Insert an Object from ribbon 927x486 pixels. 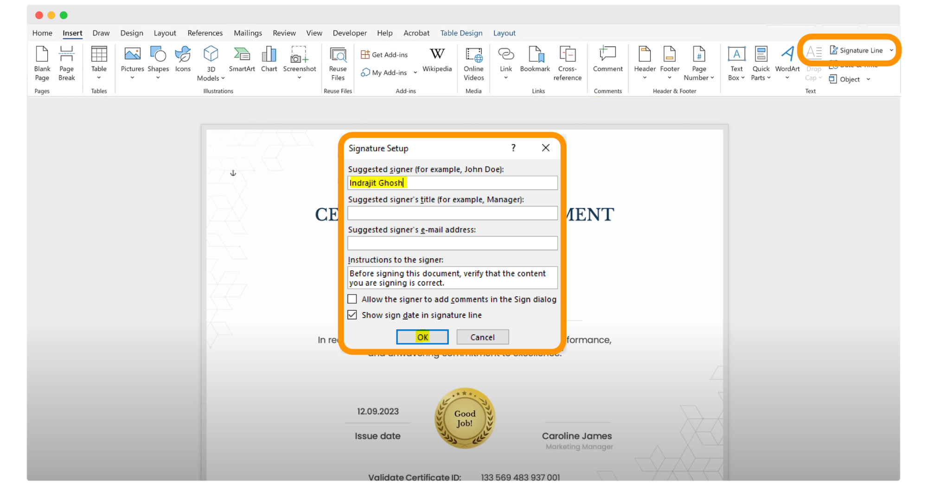point(844,79)
